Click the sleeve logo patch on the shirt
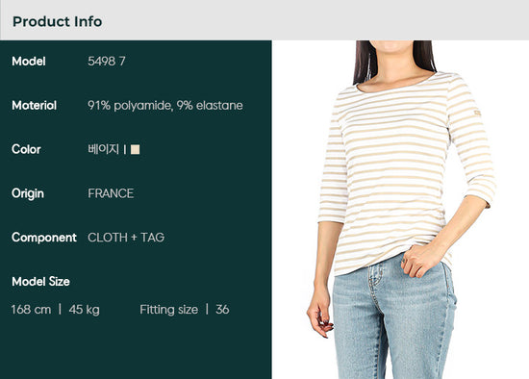The image size is (529, 379). click(x=477, y=114)
